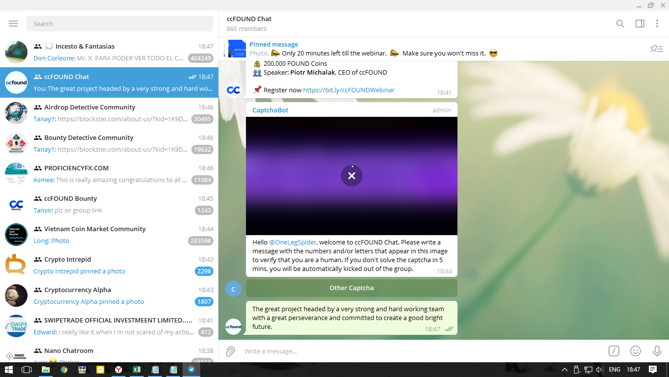Click the 2298 unread badge
Image resolution: width=669 pixels, height=377 pixels.
[x=204, y=271]
